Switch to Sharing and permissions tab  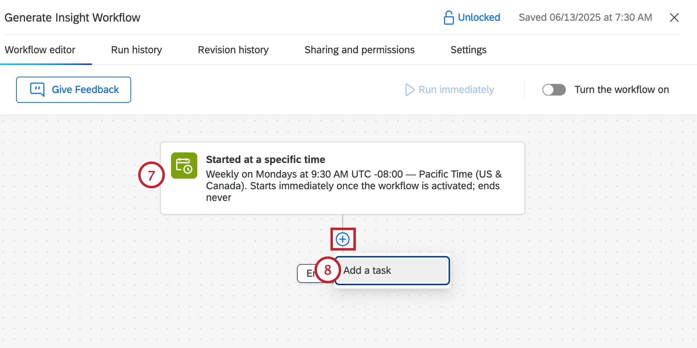pyautogui.click(x=359, y=50)
